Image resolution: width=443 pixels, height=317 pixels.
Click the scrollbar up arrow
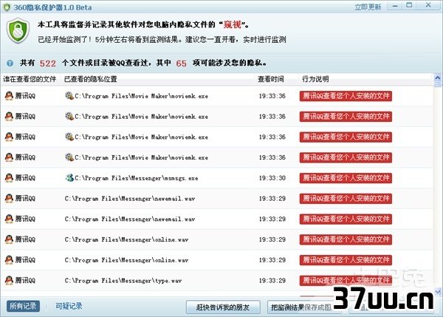pyautogui.click(x=438, y=78)
